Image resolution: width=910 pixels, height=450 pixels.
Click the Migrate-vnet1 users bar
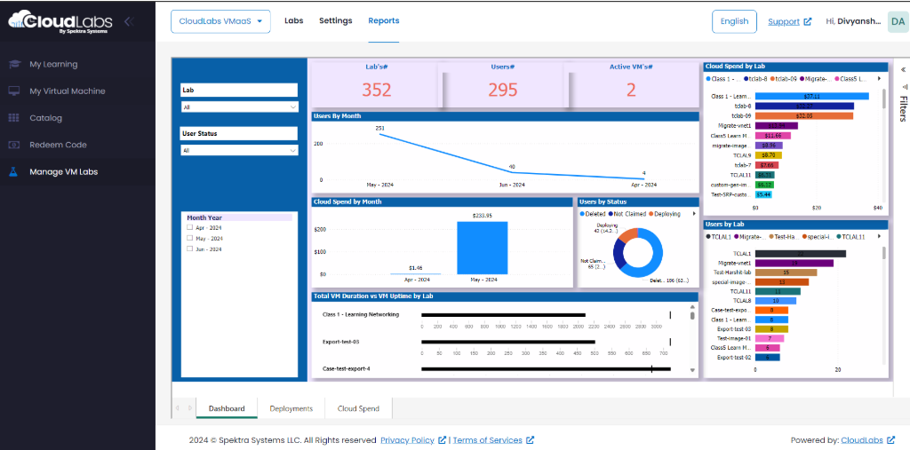tap(794, 264)
